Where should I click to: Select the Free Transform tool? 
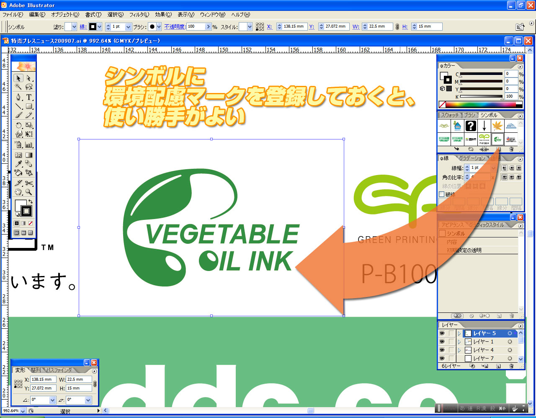pos(29,134)
